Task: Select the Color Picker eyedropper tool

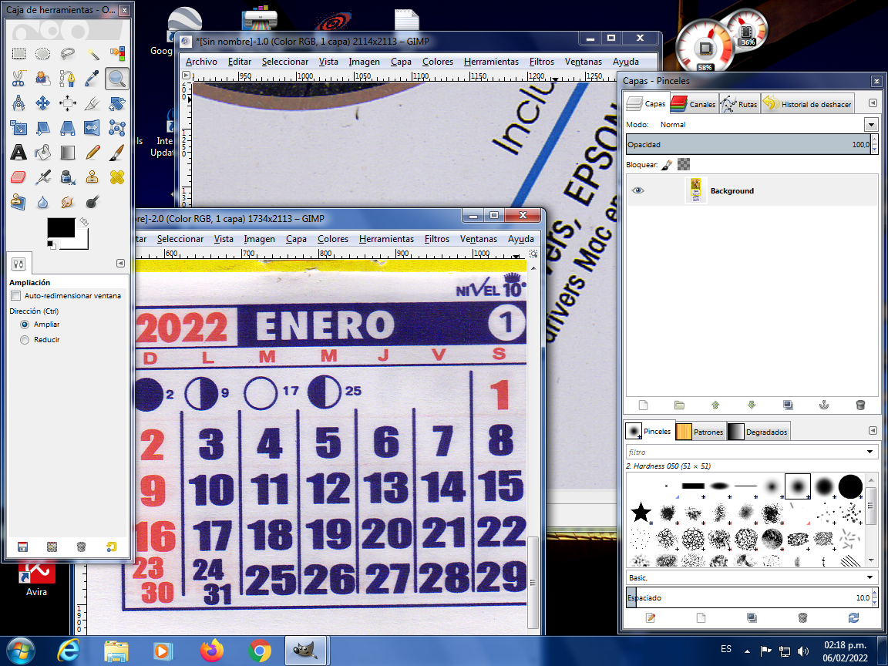Action: [x=92, y=79]
